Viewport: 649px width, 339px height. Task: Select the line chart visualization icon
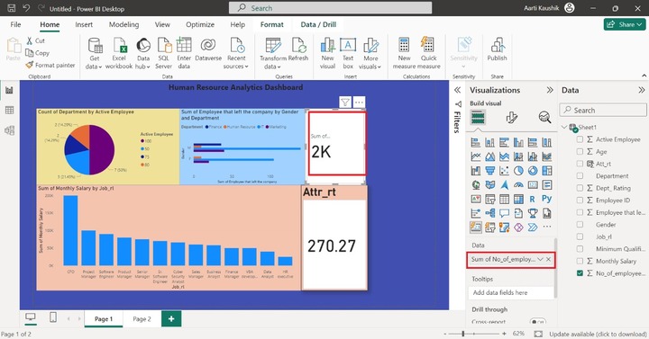476,156
